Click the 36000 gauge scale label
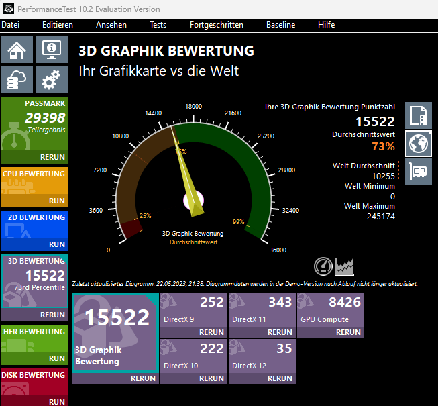The height and width of the screenshot is (406, 438). coord(278,250)
